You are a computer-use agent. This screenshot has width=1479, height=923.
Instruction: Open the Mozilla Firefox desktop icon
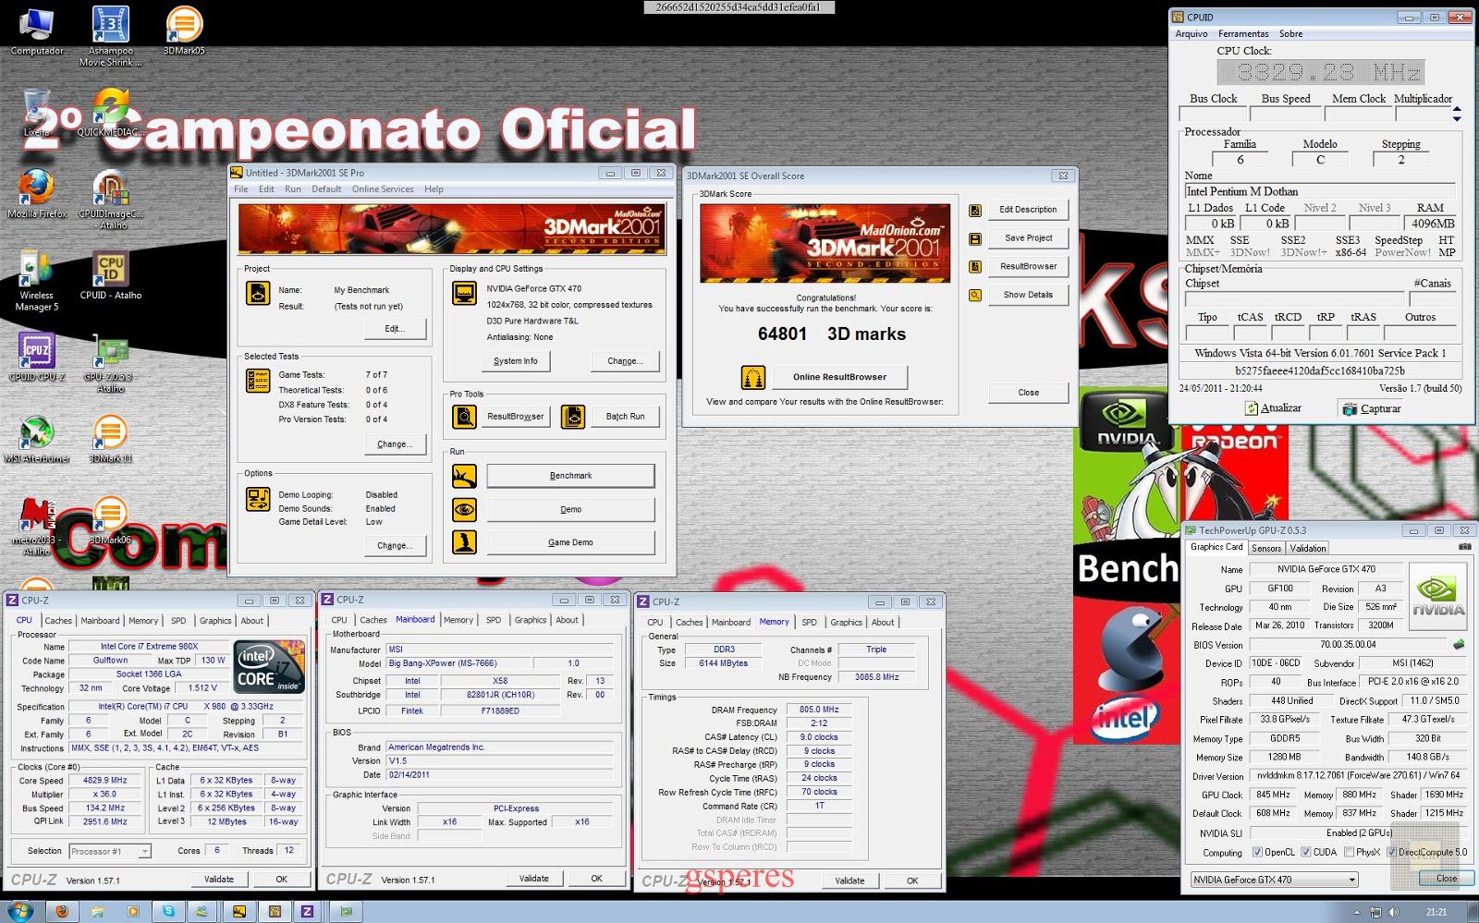pos(37,193)
